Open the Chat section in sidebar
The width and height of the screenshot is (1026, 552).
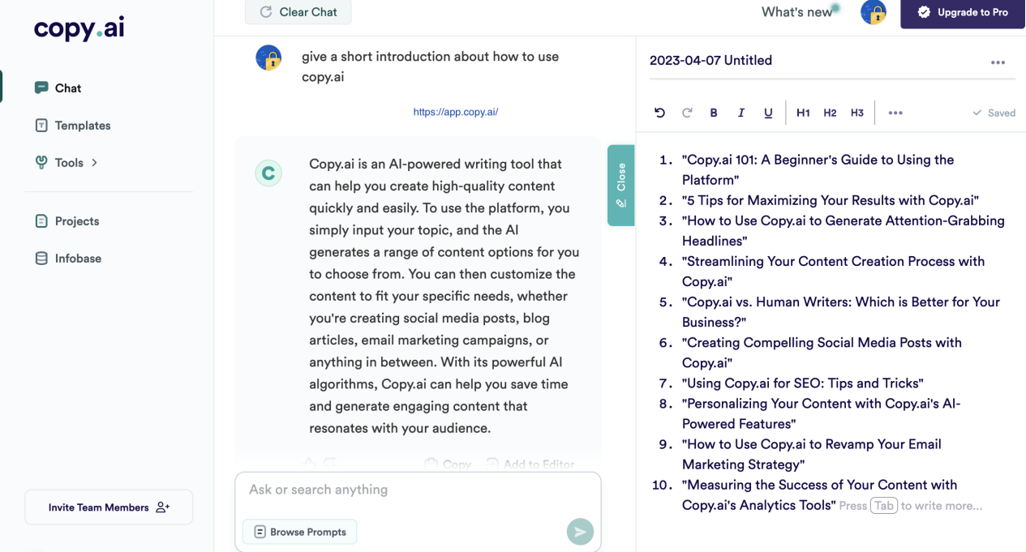click(67, 88)
